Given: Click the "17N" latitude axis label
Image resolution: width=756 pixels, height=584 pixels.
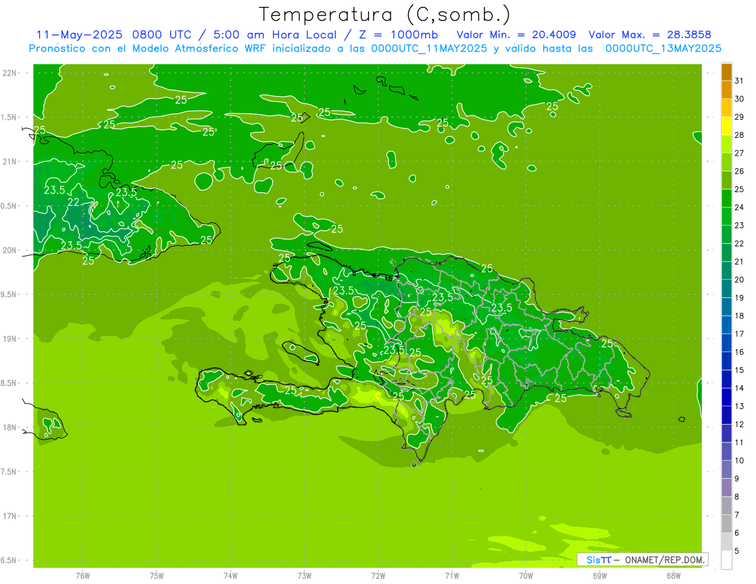Looking at the screenshot, I should click(10, 516).
